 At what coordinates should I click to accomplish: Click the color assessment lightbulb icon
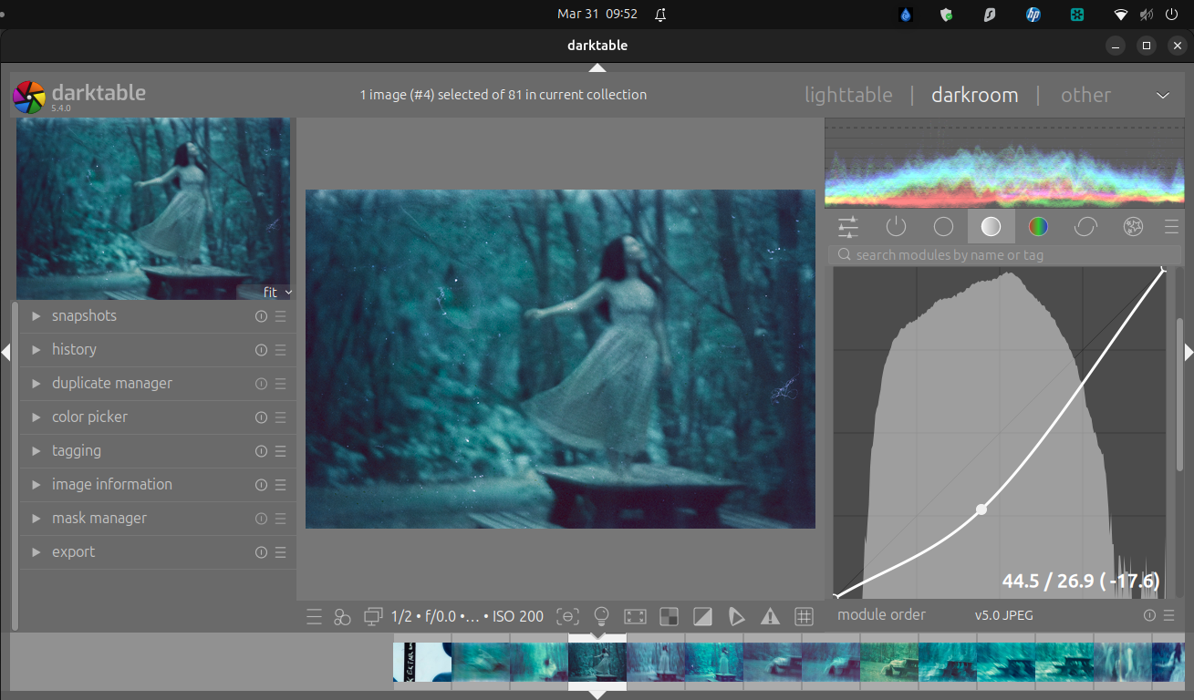[x=601, y=617]
